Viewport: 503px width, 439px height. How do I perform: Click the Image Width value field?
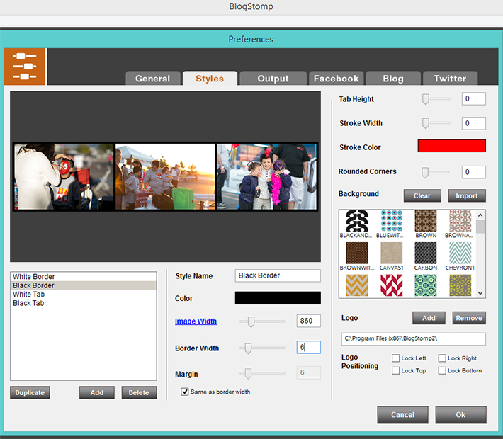(309, 321)
